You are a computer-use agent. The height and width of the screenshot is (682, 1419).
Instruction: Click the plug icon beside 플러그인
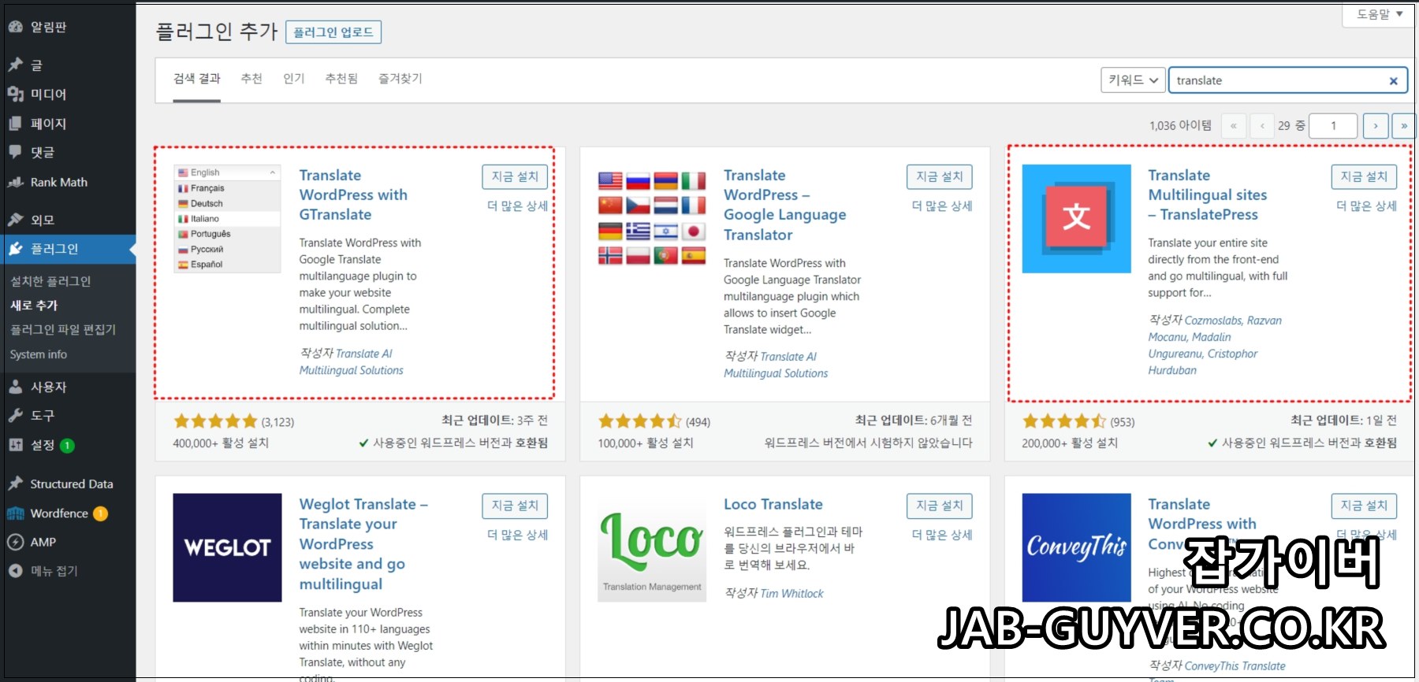[15, 249]
